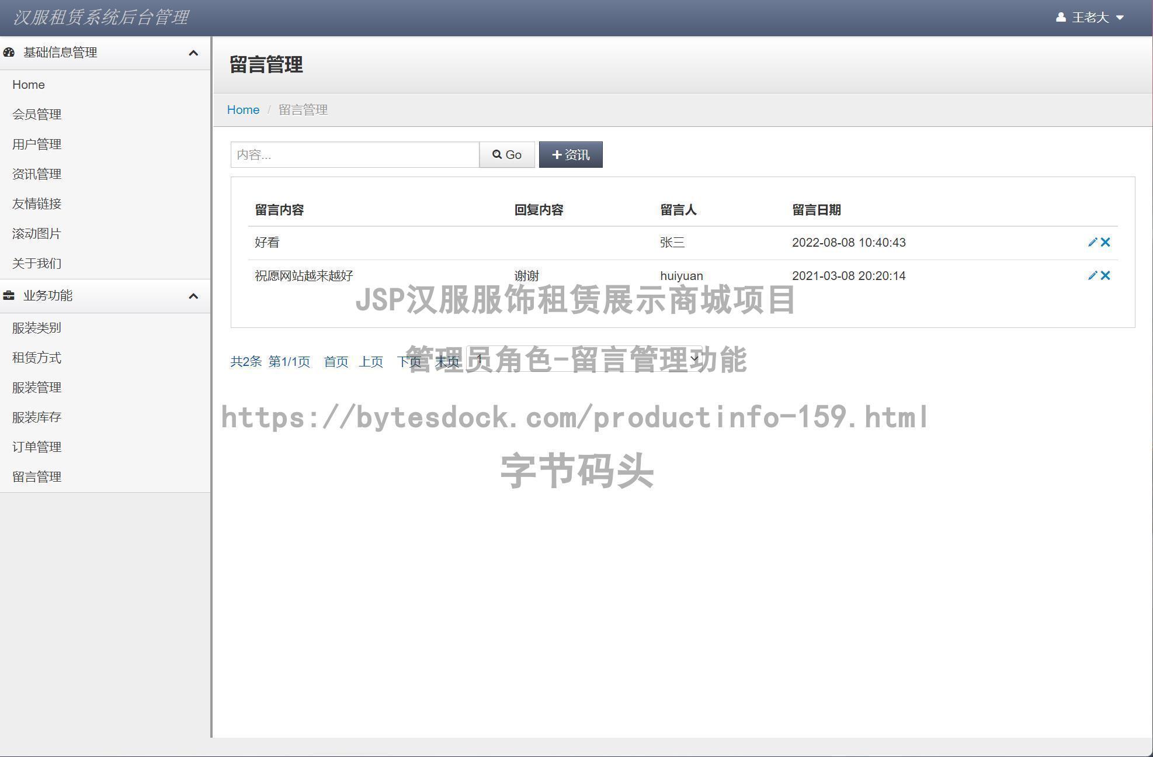The image size is (1153, 757).
Task: Click the delete icon for 祝愿网站越来越好
Action: tap(1107, 275)
